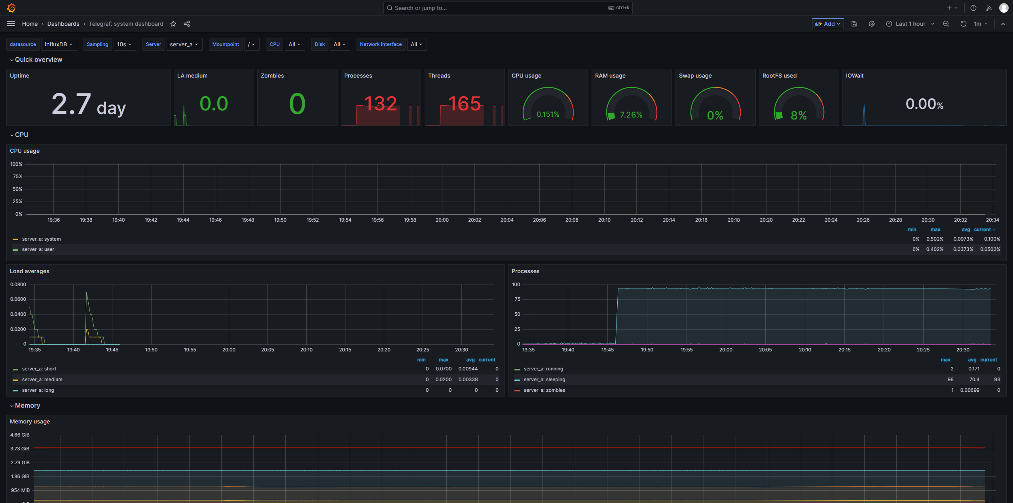This screenshot has width=1013, height=503.
Task: Open the Disk All dropdown
Action: pos(340,44)
